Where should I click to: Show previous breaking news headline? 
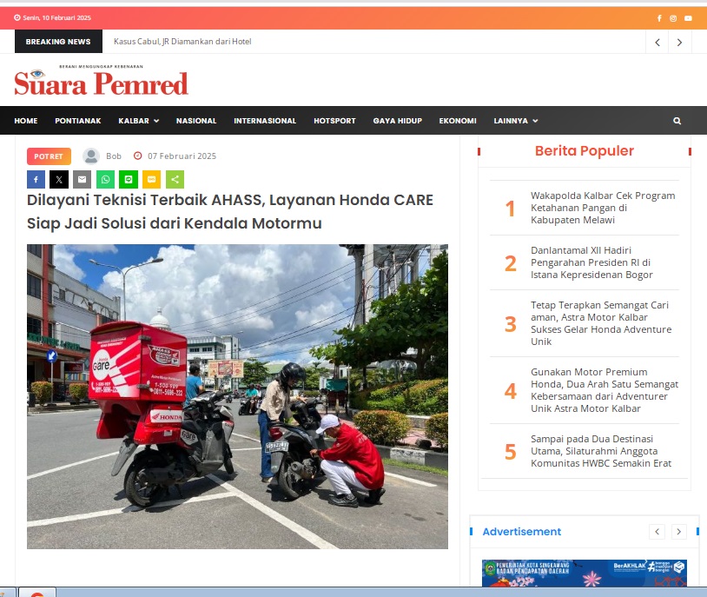pos(657,42)
